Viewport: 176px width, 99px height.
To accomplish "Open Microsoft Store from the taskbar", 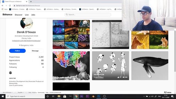I will tap(65, 96).
